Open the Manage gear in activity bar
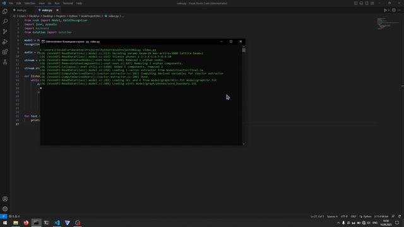The height and width of the screenshot is (227, 404). pos(5,209)
